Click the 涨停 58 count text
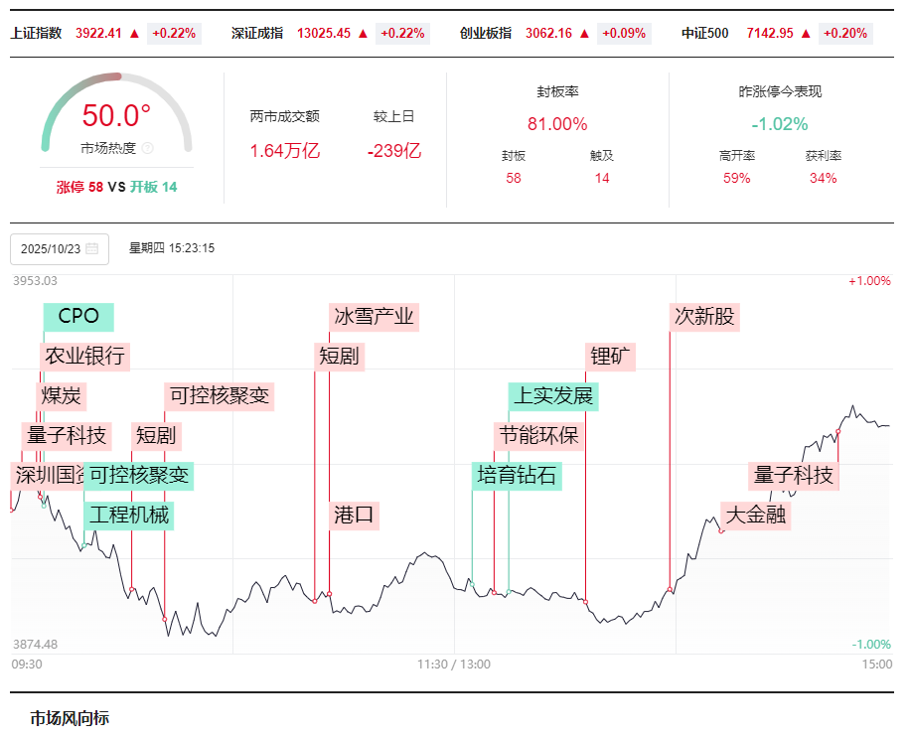The height and width of the screenshot is (740, 909). 79,187
